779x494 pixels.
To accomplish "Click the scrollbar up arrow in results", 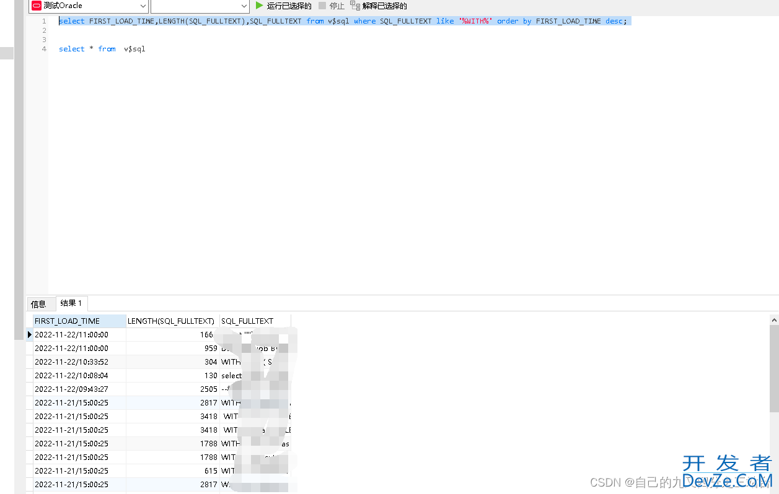I will 774,319.
